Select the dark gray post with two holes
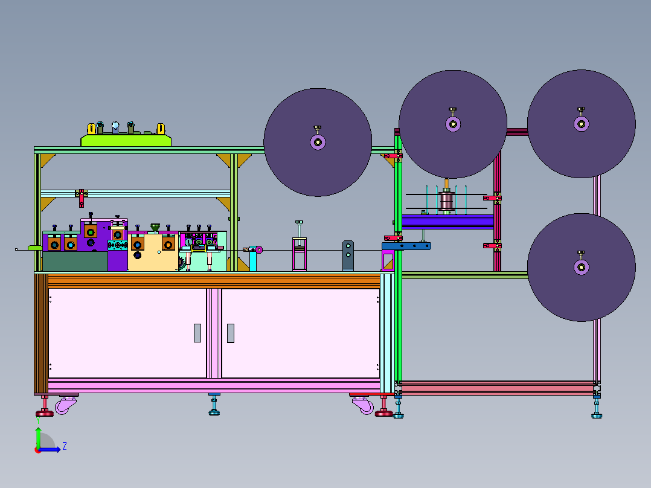This screenshot has height=488, width=651. 348,255
